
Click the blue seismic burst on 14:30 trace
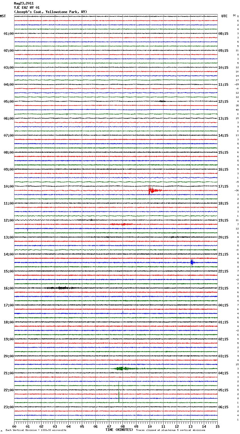192,262
